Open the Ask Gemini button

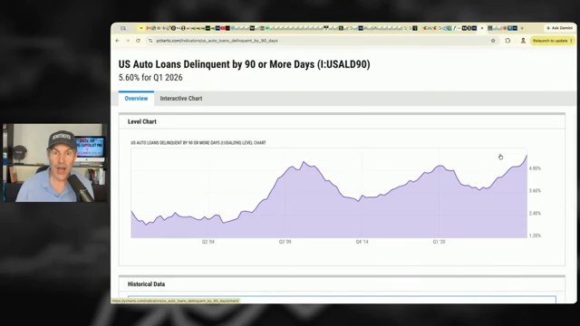560,28
